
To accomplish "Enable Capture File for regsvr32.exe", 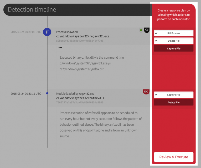I will click(x=174, y=48).
